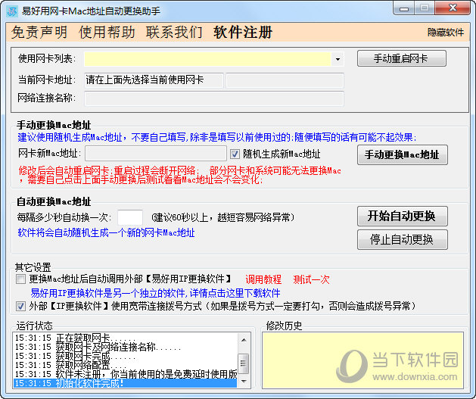
Task: Select log row 正在获取网卡
Action: 125,338
